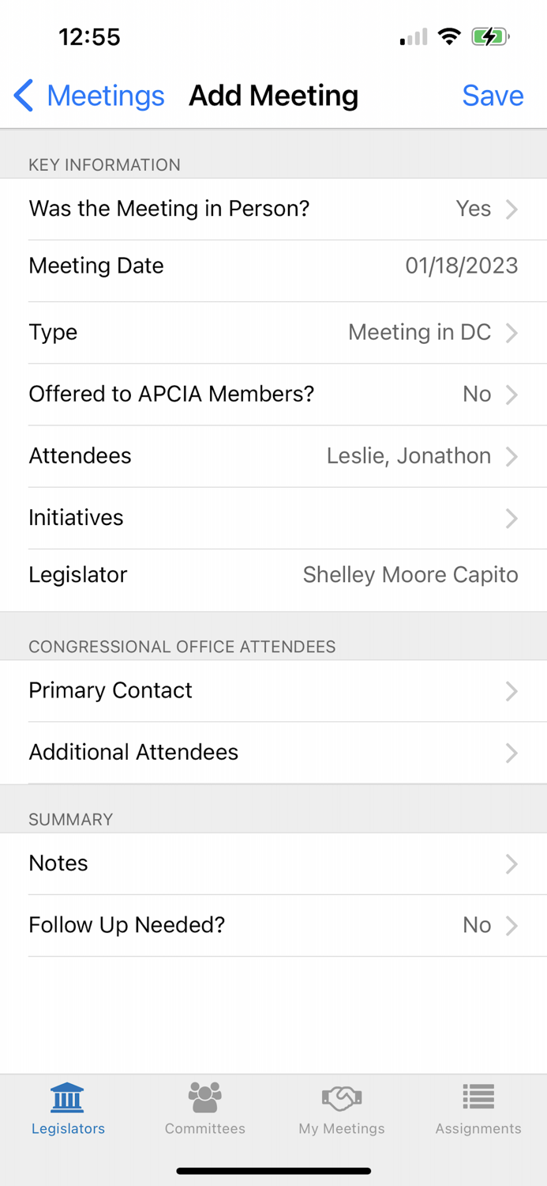Open the Attendees picker

273,455
